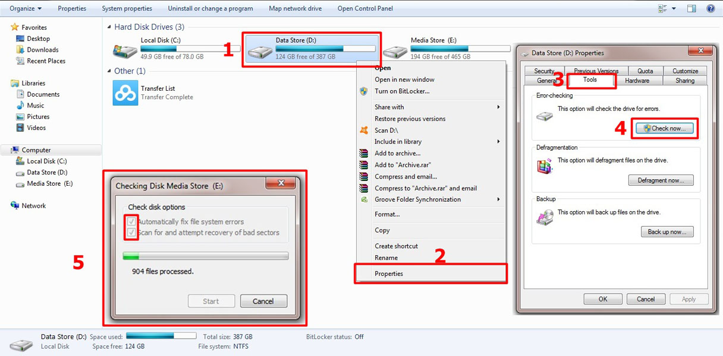Toggle Scan for bad sectors recovery

[x=131, y=233]
